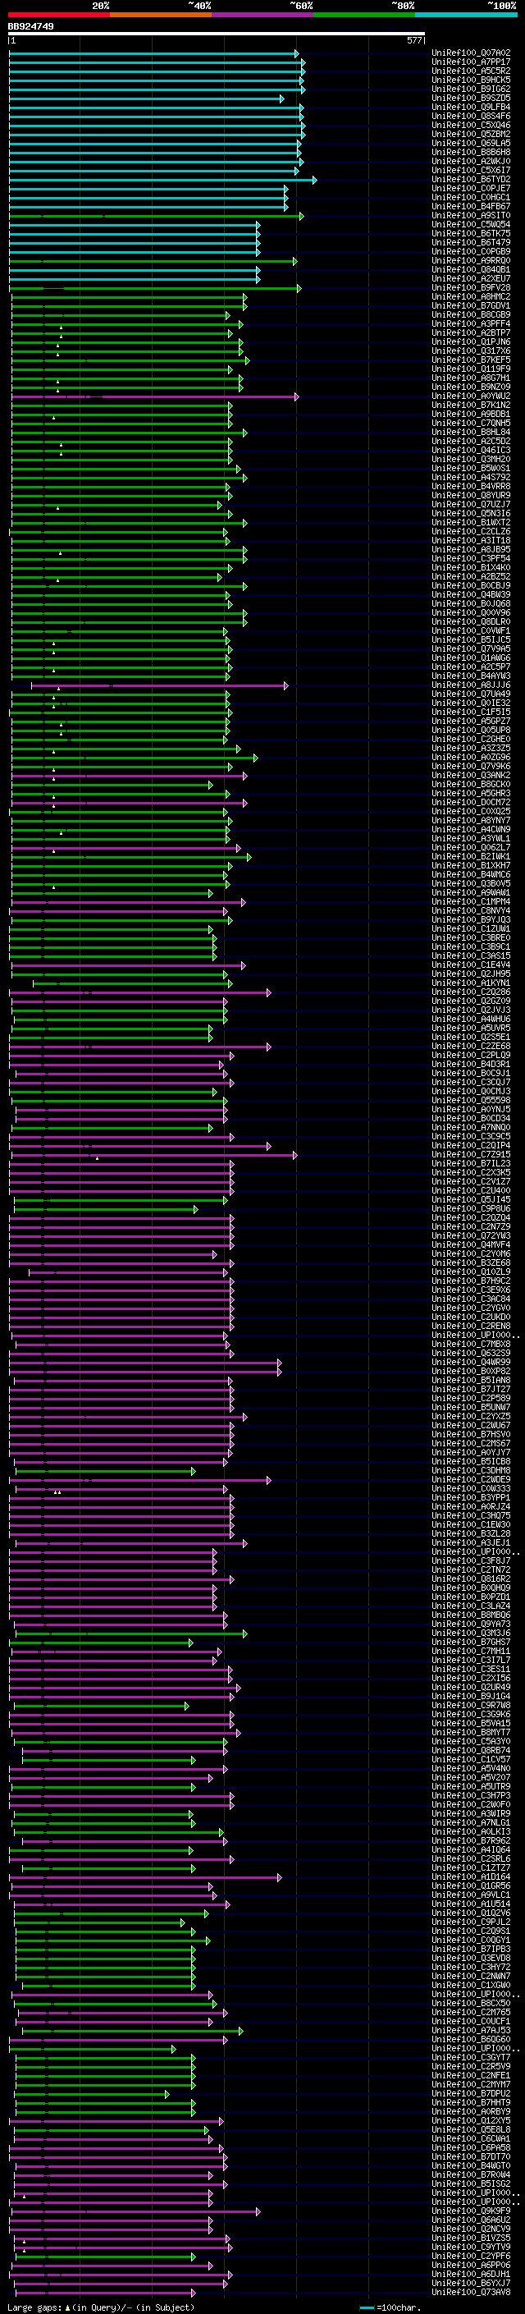
Task: Pick the UniRef100_Q73AV8 row label
Action: click(471, 2292)
